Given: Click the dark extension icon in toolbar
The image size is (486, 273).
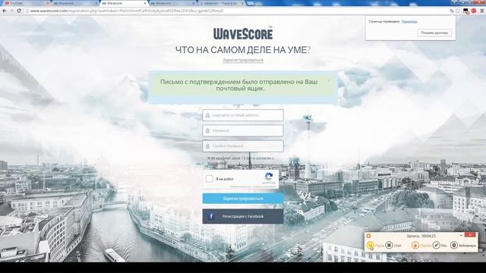Looking at the screenshot, I should point(465,11).
